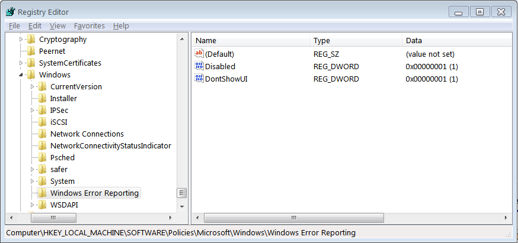Minimize the Registry Editor window
This screenshot has width=518, height=243.
[x=459, y=12]
